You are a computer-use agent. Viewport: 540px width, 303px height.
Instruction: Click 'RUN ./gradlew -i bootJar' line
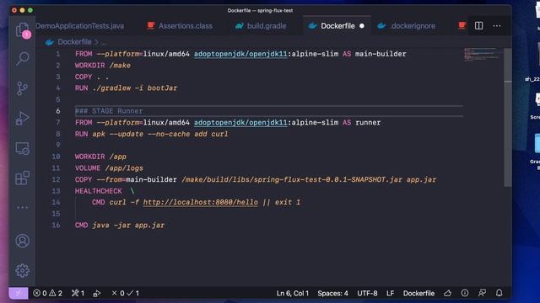tap(126, 88)
